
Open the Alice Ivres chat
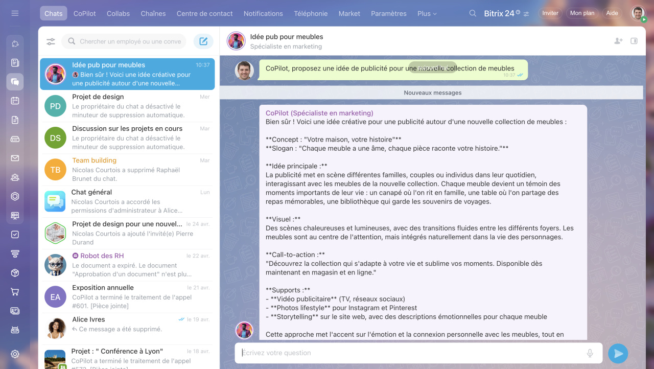127,328
